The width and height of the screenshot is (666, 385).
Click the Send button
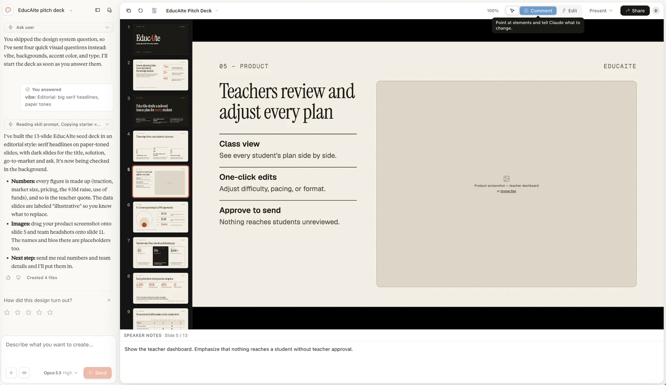click(97, 373)
